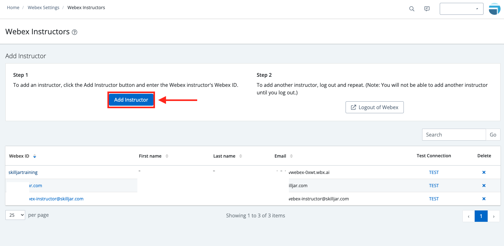This screenshot has height=246, width=504.
Task: Click Logout of Webex button
Action: click(x=375, y=107)
